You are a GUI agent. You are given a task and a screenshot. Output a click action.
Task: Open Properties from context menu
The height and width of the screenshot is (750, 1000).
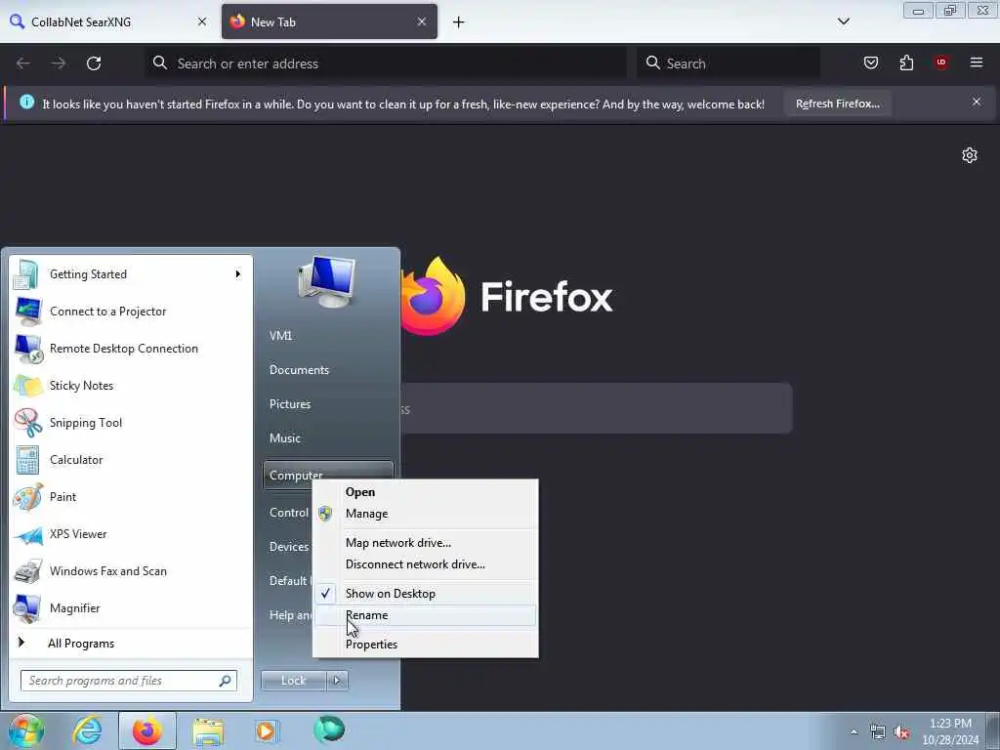tap(426, 645)
